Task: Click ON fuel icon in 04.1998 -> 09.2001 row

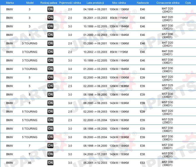Action: pyautogui.click(x=50, y=9)
